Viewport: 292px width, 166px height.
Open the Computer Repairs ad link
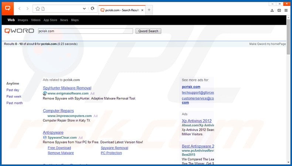click(58, 111)
